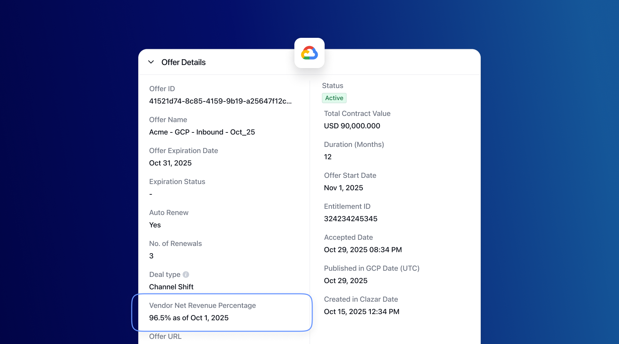
Task: Click the Oct 31, 2025 expiration date
Action: click(x=170, y=163)
